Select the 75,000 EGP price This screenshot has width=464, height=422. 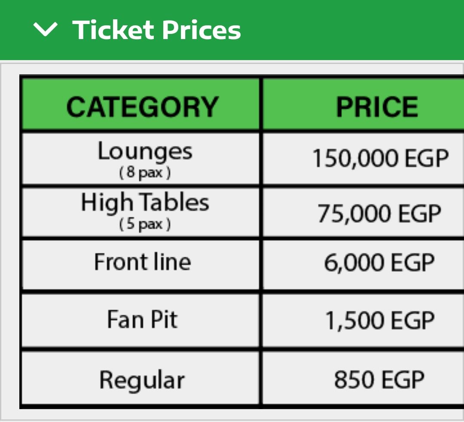[379, 213]
